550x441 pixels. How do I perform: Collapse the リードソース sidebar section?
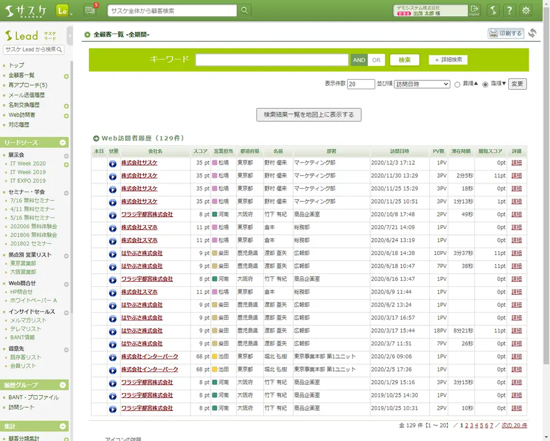pyautogui.click(x=63, y=143)
